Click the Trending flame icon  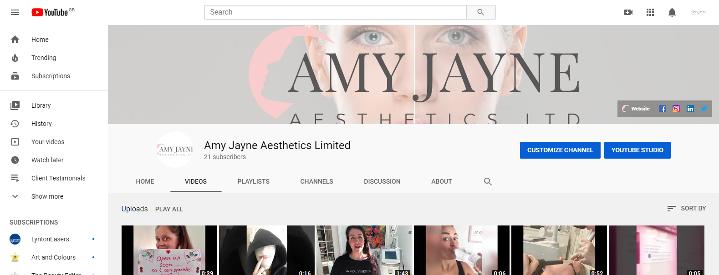[15, 58]
